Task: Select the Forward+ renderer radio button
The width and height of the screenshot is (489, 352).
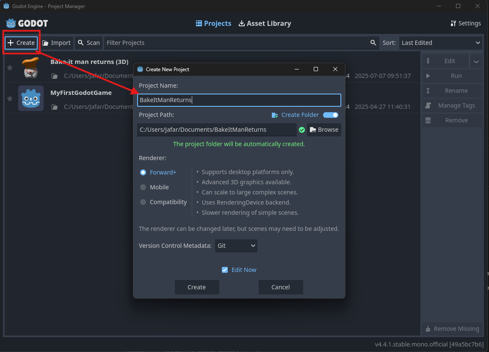Action: [x=143, y=172]
